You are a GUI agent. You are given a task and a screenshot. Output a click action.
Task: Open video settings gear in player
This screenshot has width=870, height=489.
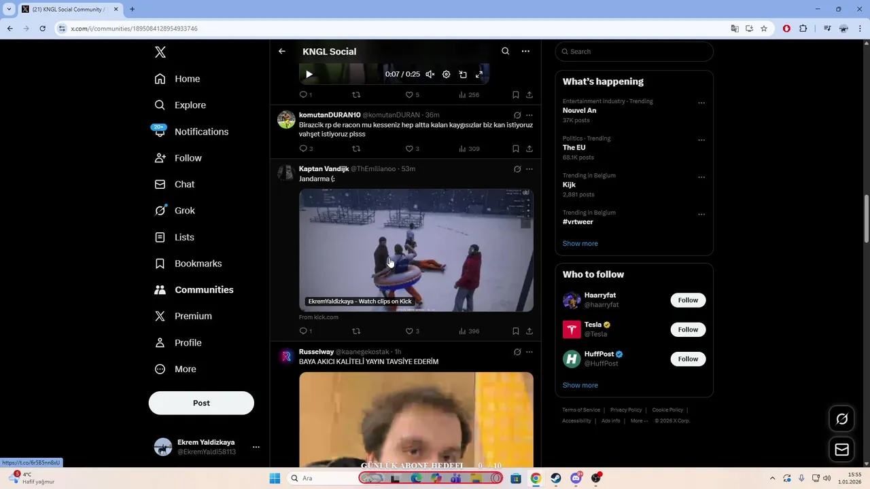pyautogui.click(x=447, y=75)
